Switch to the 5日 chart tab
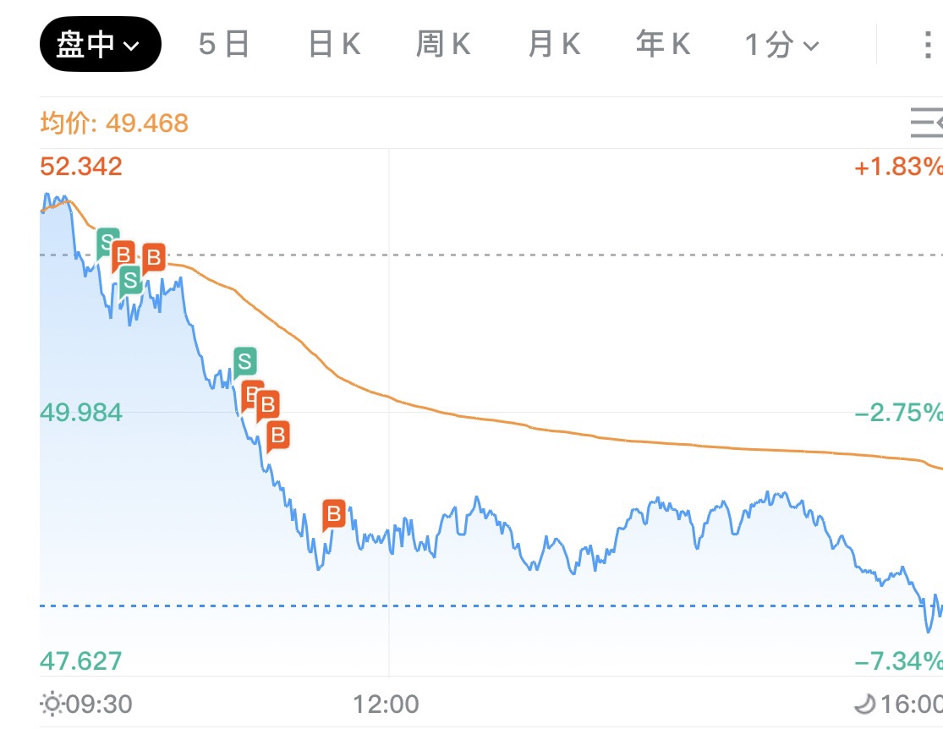 tap(224, 44)
